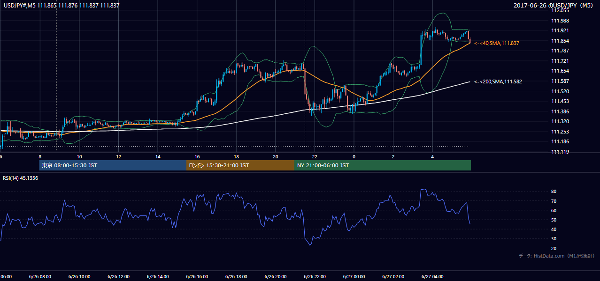This screenshot has width=600, height=281.
Task: Click the 6/26 10:00 time axis label
Action: [79, 277]
